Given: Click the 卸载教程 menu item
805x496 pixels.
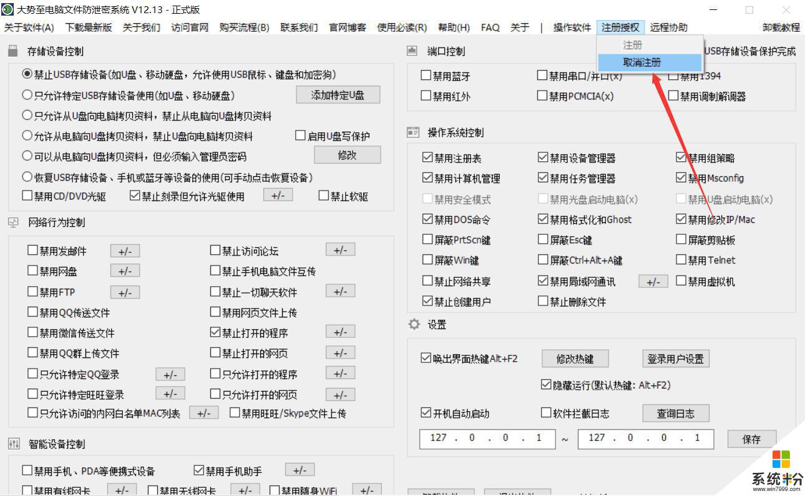Looking at the screenshot, I should (781, 27).
